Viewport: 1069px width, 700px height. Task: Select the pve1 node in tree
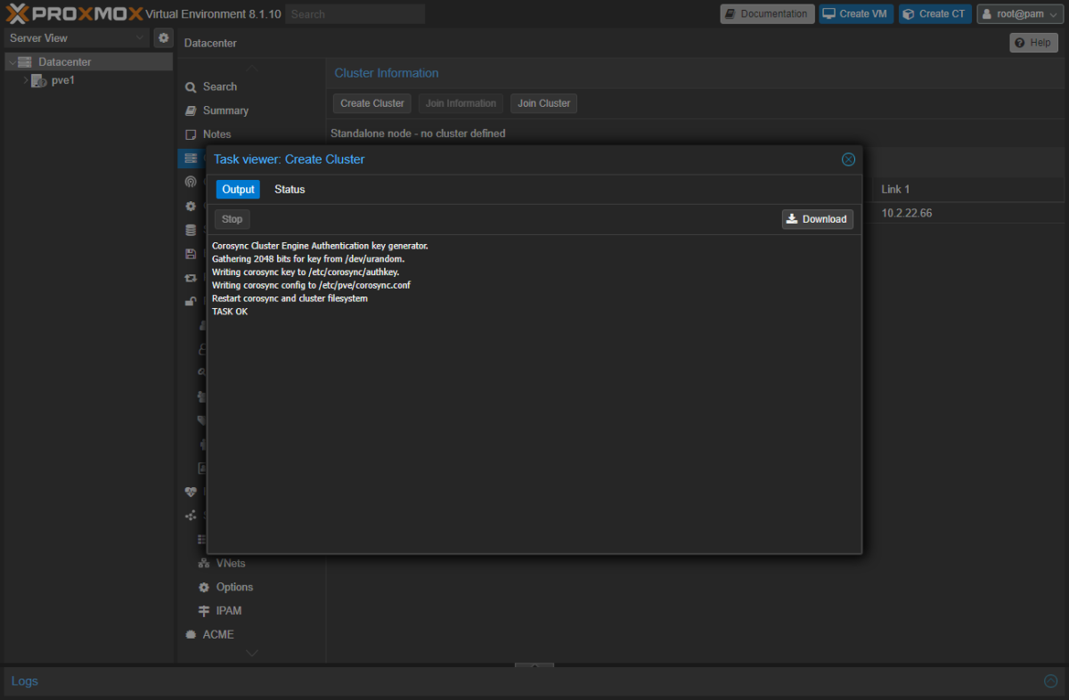pos(62,80)
